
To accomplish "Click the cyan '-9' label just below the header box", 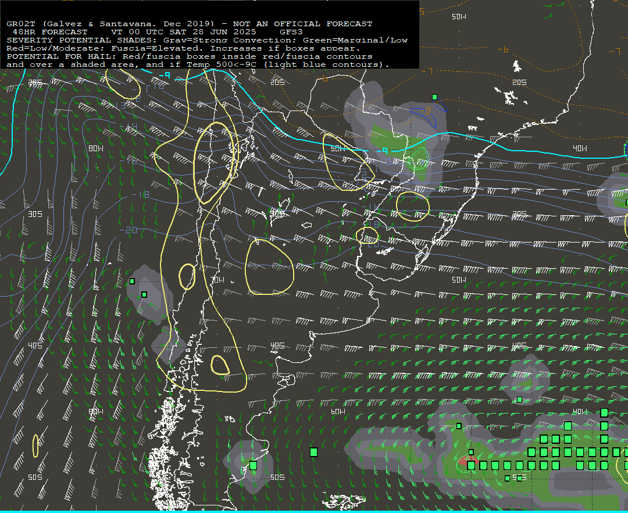I will (x=164, y=75).
